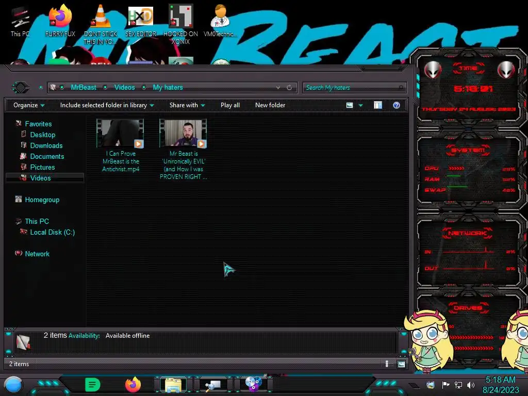528x396 pixels.
Task: Open Pictures in the navigation pane
Action: point(42,167)
